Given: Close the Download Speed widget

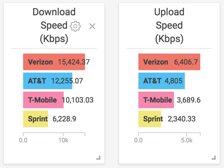Looking at the screenshot, I should click(x=92, y=26).
